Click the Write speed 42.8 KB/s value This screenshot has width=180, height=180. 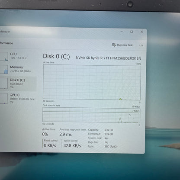tap(72, 146)
